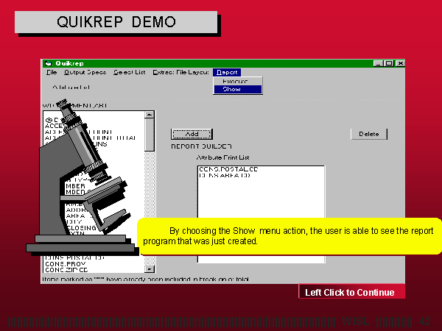442x331 pixels.
Task: Minimize the Quikrep window
Action: [379, 63]
